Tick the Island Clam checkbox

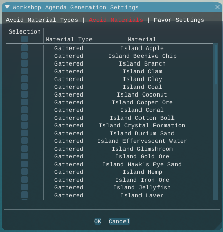pos(24,71)
